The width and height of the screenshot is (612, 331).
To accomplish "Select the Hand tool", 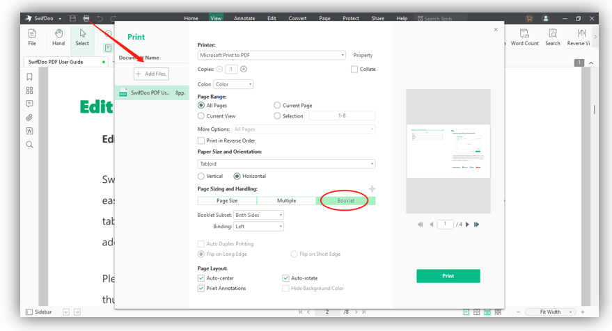I will (x=58, y=38).
